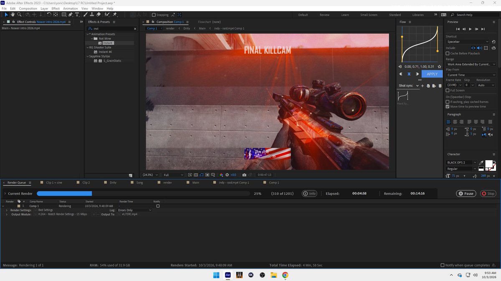Select the Brush tool
The height and width of the screenshot is (281, 501).
[x=85, y=15]
